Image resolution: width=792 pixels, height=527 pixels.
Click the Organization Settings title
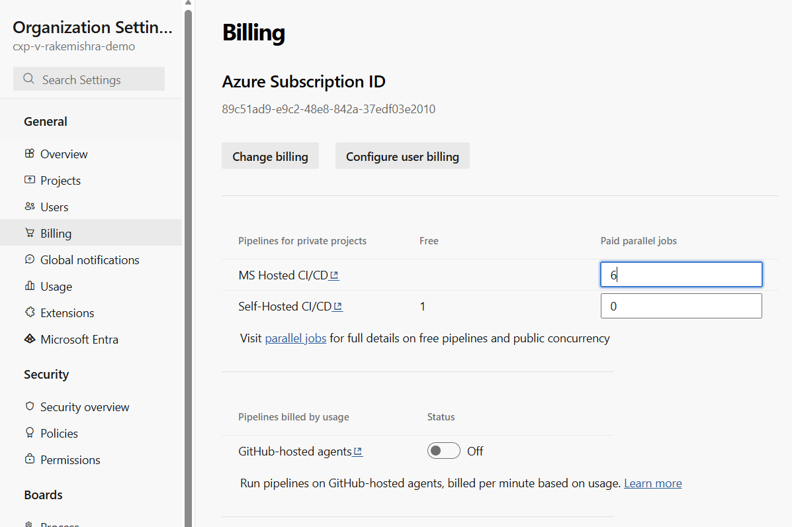coord(93,27)
